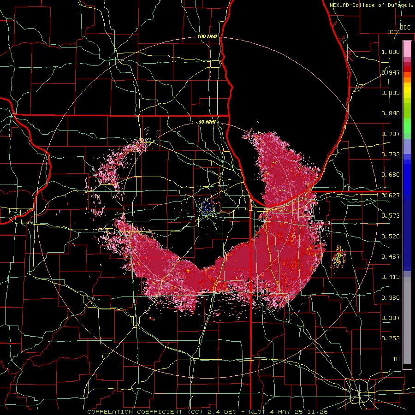This screenshot has height=415, width=415.
Task: Click the DCC label above the color bar
Action: [405, 28]
